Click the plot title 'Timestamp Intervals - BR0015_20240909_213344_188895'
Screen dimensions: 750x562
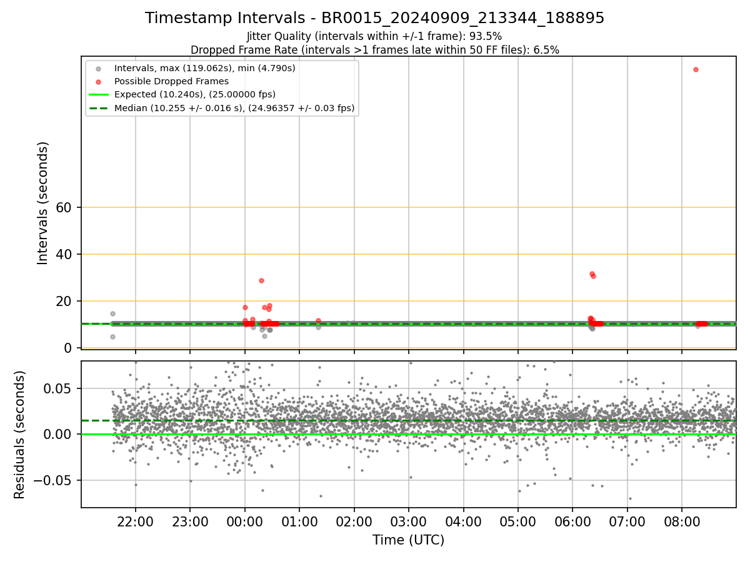click(x=374, y=18)
